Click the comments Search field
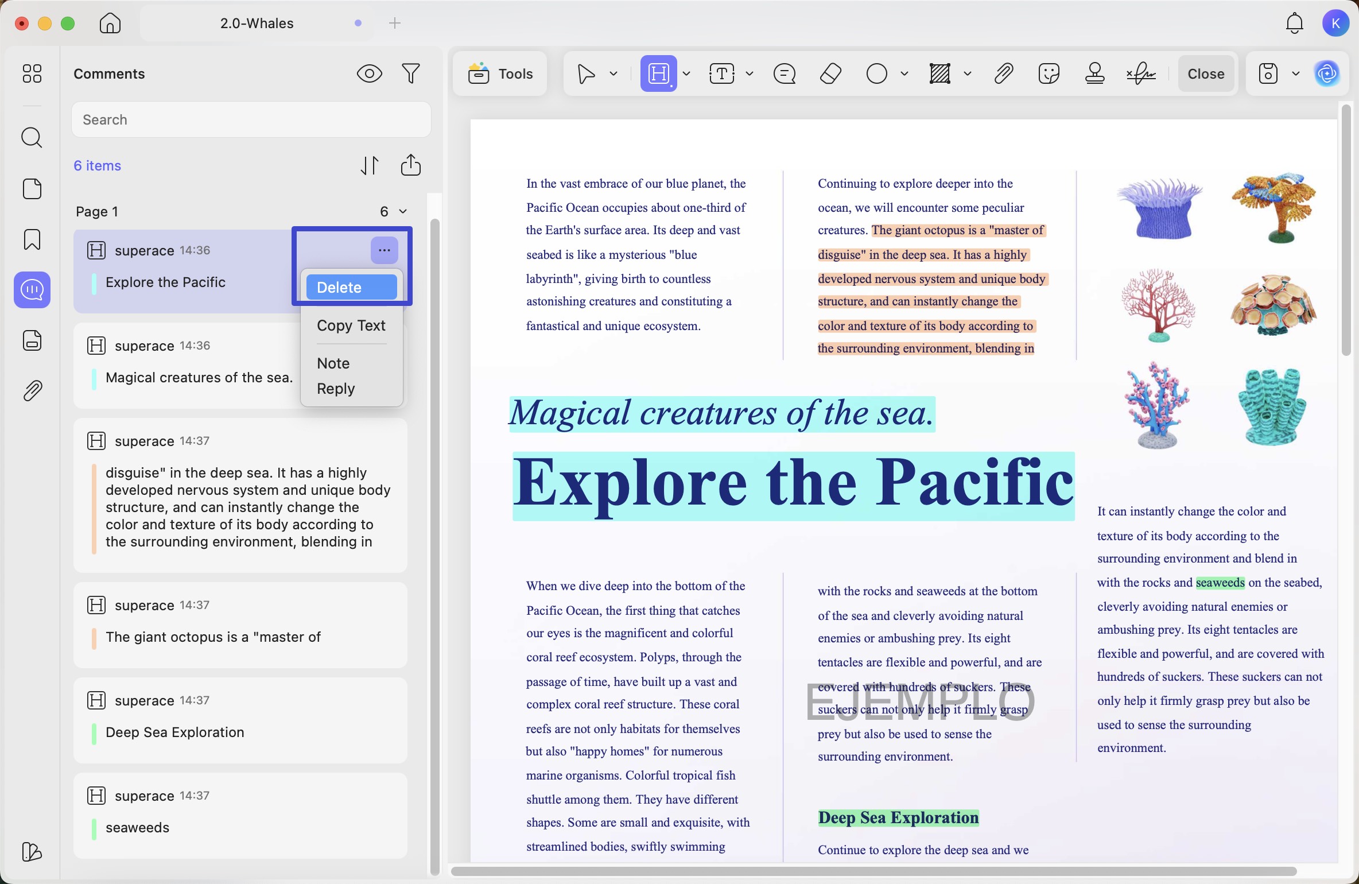 (251, 119)
